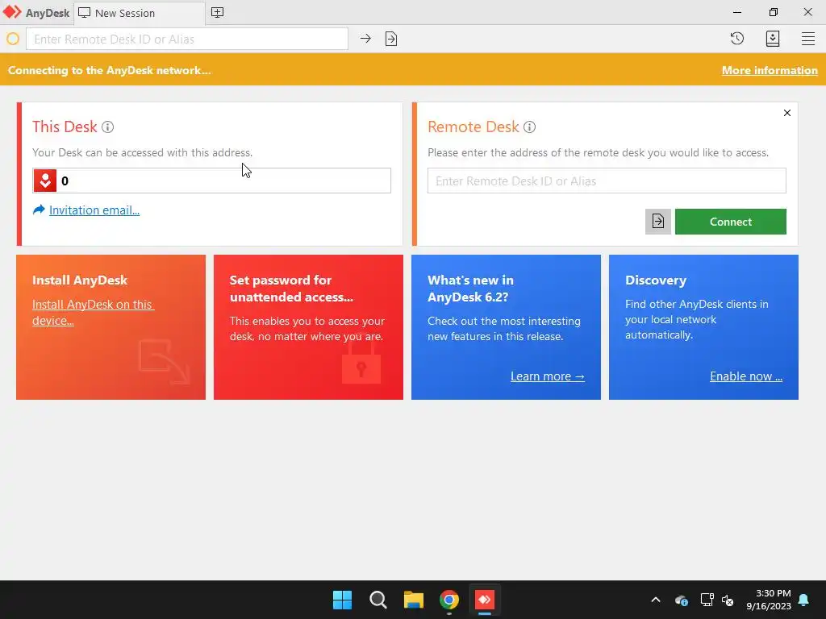Click Enable now in Discovery tile
Screen dimensions: 826x619
(746, 376)
